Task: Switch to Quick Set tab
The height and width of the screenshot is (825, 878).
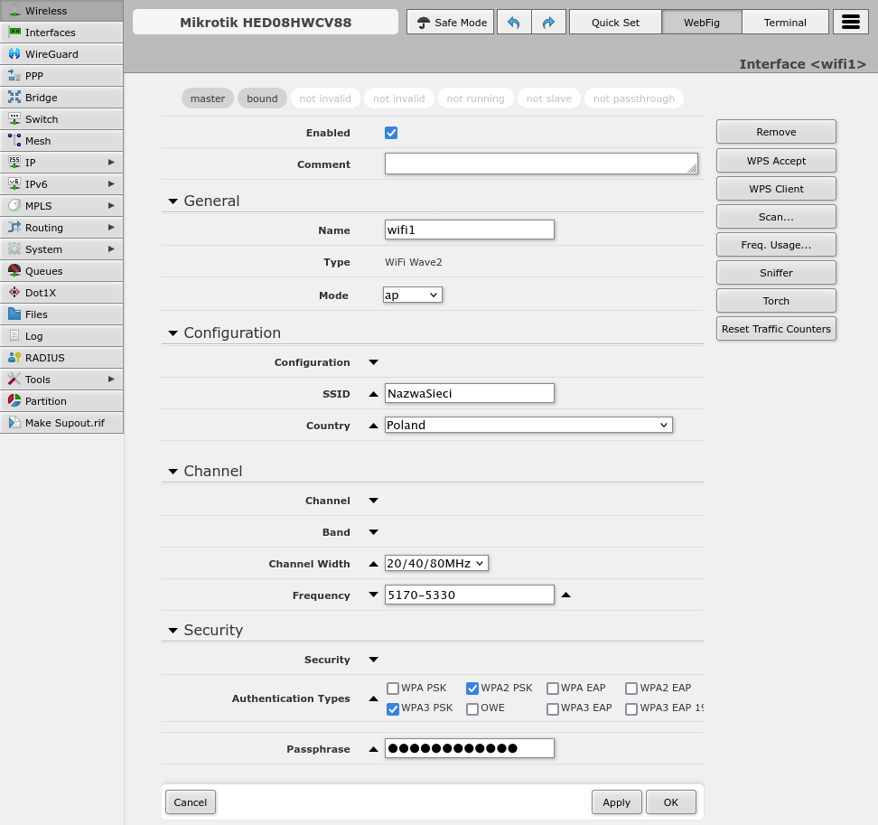Action: (x=615, y=23)
